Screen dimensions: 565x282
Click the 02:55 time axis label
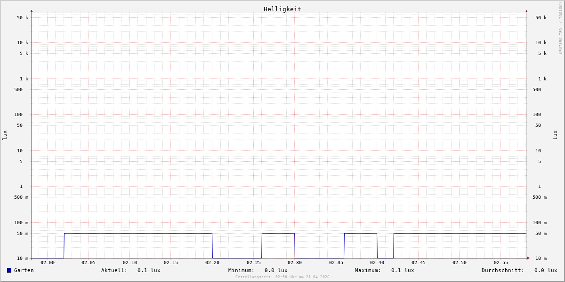[501, 263]
